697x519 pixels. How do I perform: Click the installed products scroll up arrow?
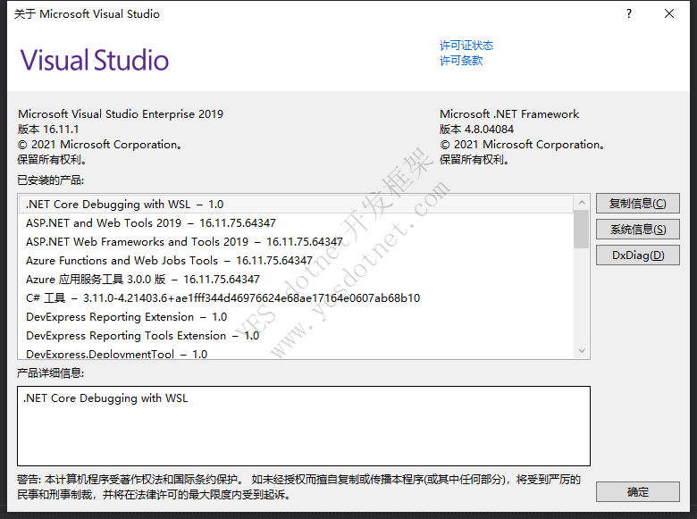(x=582, y=203)
